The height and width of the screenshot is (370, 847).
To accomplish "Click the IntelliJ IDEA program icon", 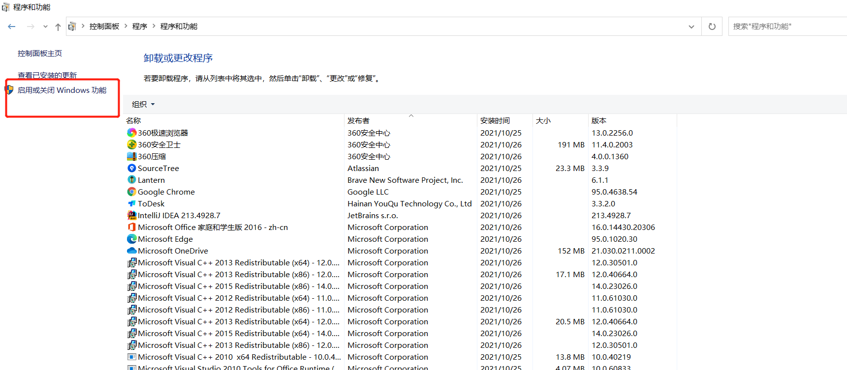I will click(131, 215).
